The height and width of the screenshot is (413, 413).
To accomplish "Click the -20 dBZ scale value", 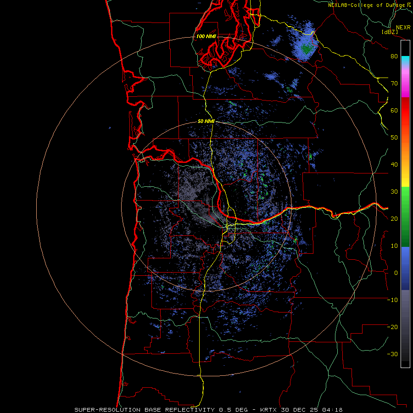I will click(392, 327).
